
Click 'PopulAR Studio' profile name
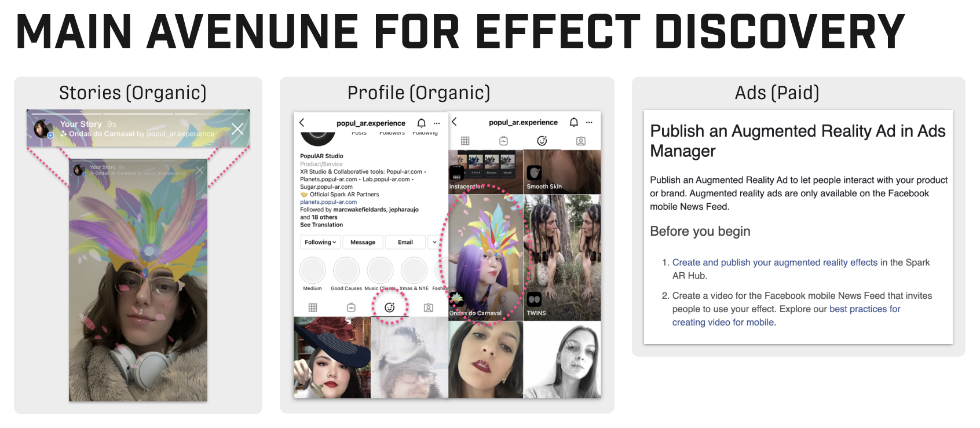(321, 156)
